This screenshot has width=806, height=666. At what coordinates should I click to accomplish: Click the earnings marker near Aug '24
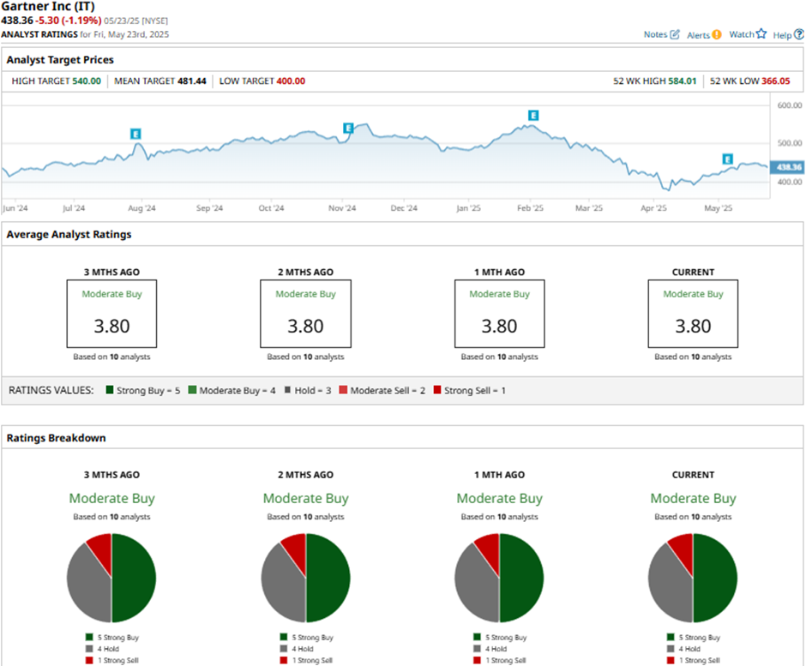(135, 134)
